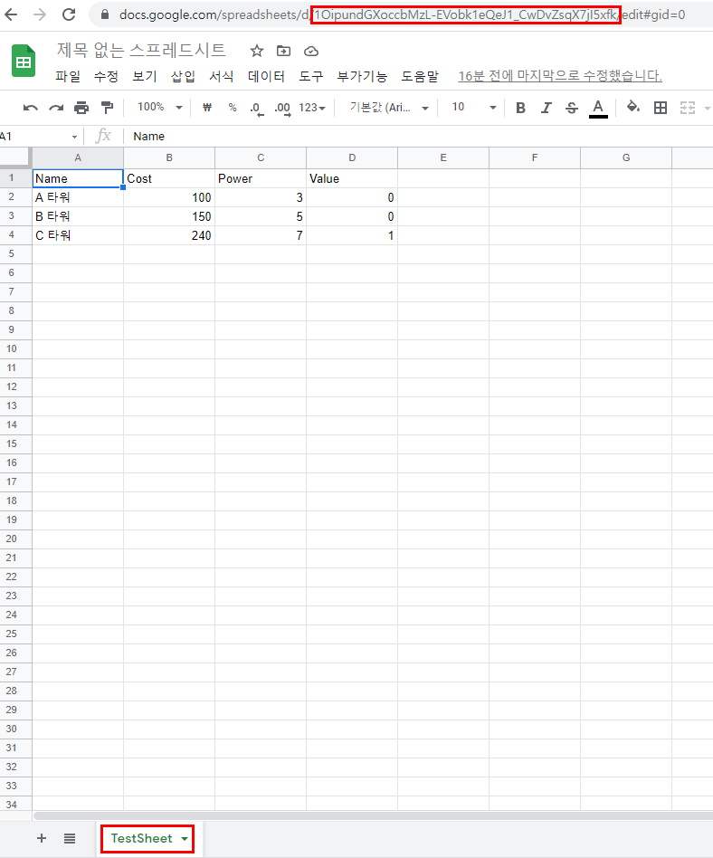Star the spreadsheet document

tap(257, 51)
